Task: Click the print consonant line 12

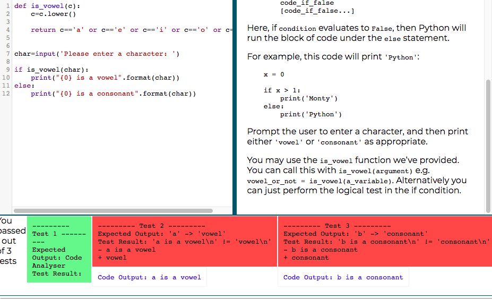Action: pos(113,93)
